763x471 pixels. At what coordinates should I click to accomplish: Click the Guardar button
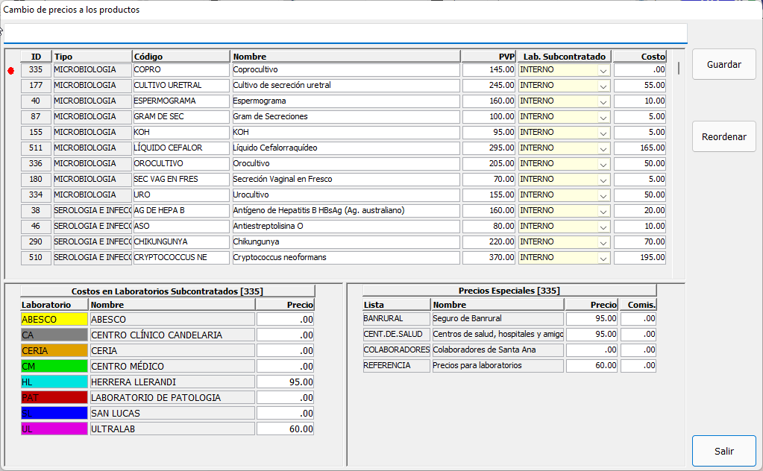pos(723,64)
